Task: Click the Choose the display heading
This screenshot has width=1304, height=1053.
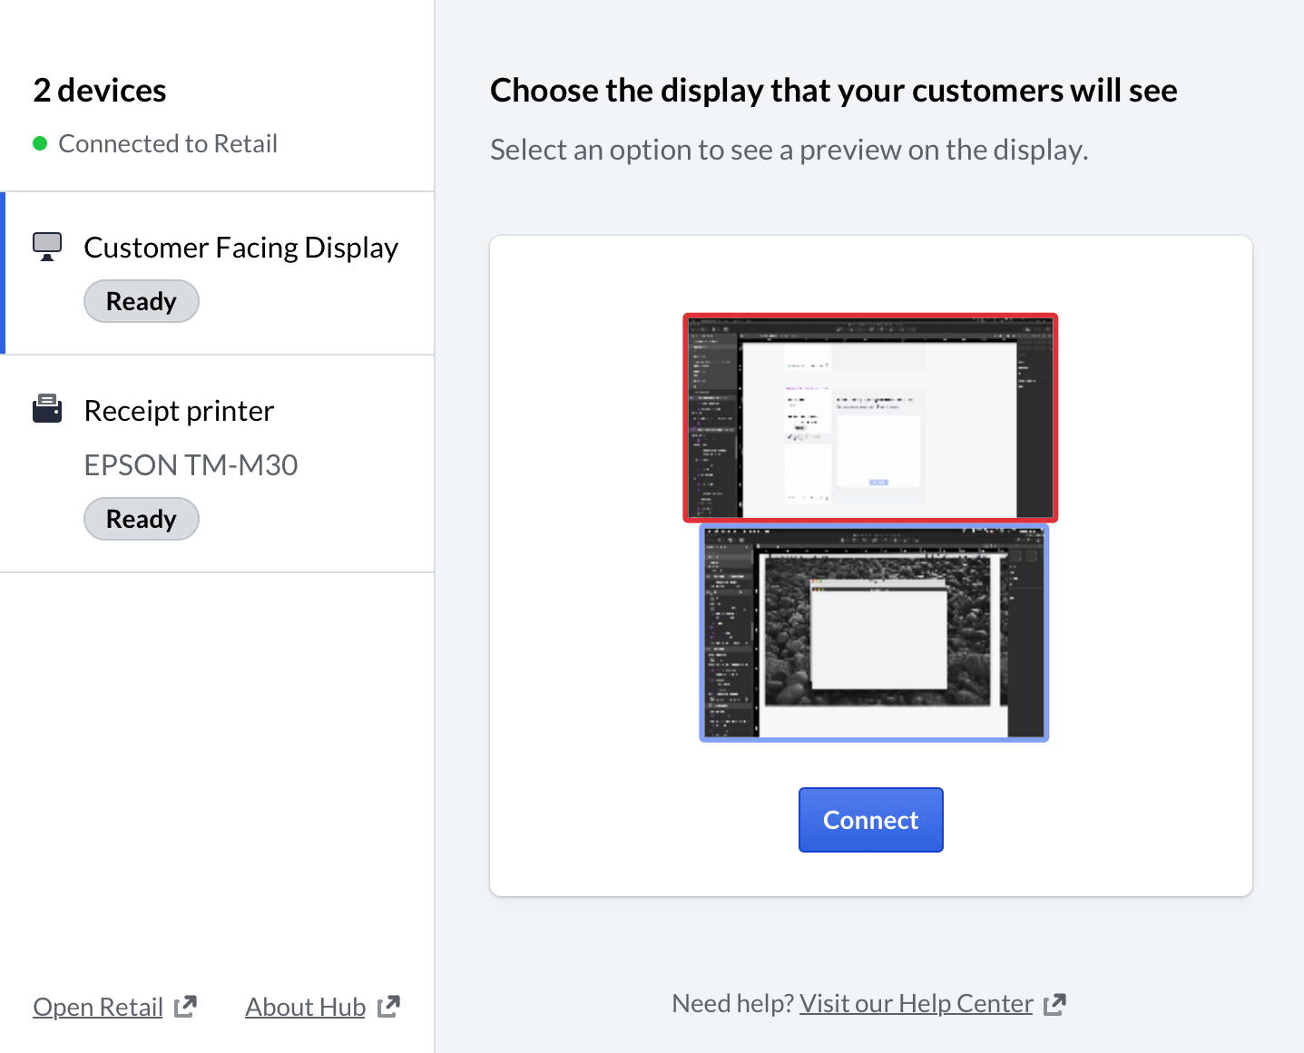Action: (833, 91)
